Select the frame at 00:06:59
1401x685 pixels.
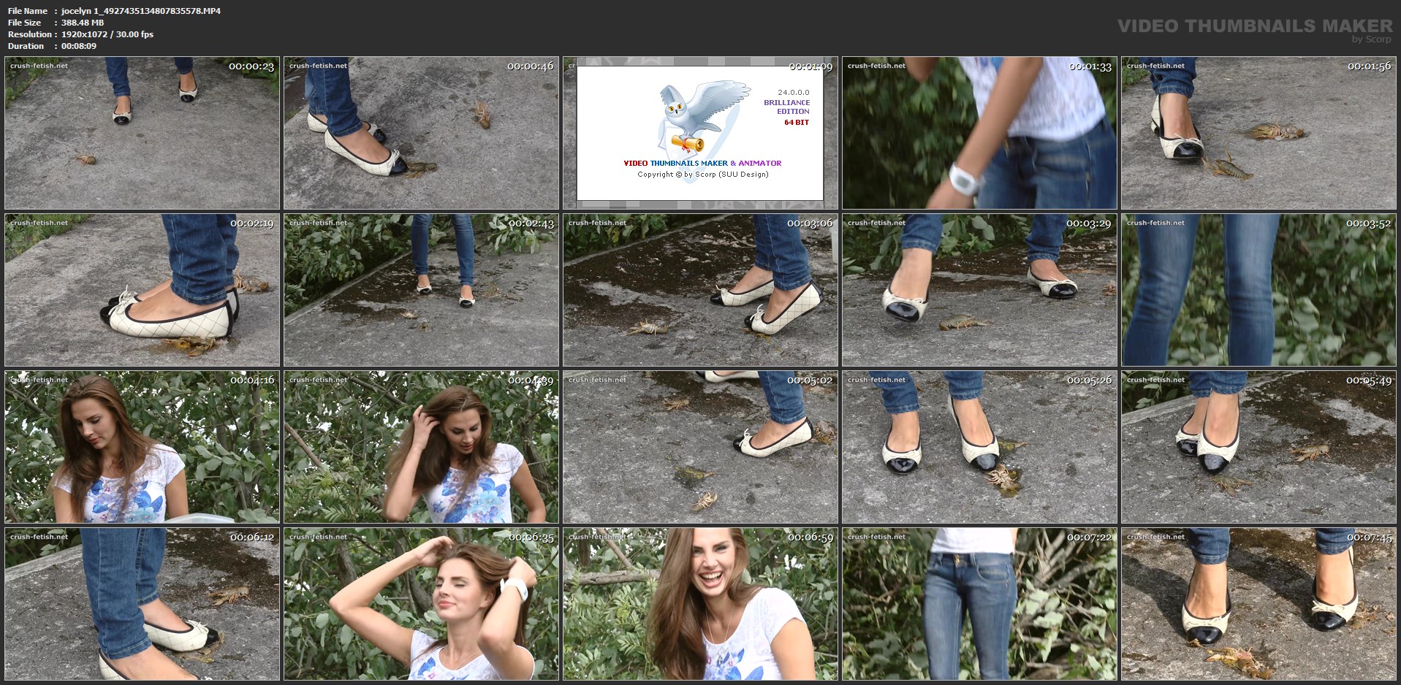pos(700,604)
